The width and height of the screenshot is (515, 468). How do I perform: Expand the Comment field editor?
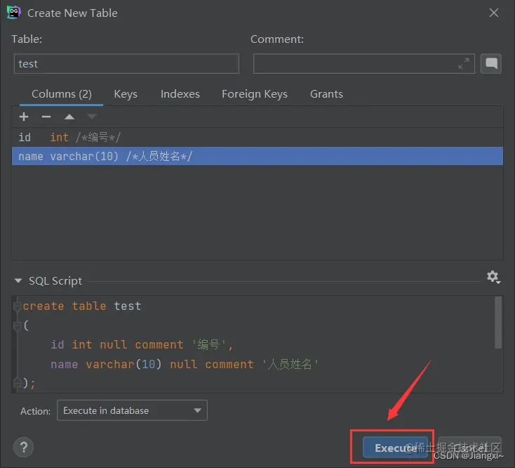coord(464,63)
